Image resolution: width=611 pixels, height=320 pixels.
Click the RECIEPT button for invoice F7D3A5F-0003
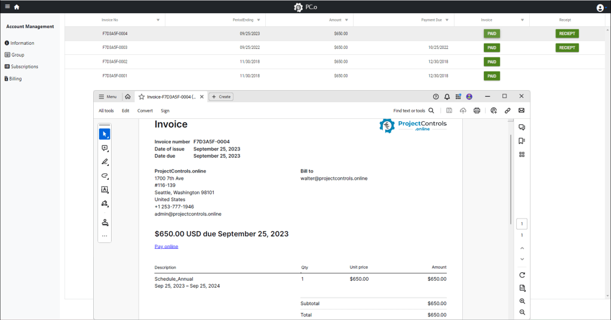pyautogui.click(x=567, y=47)
